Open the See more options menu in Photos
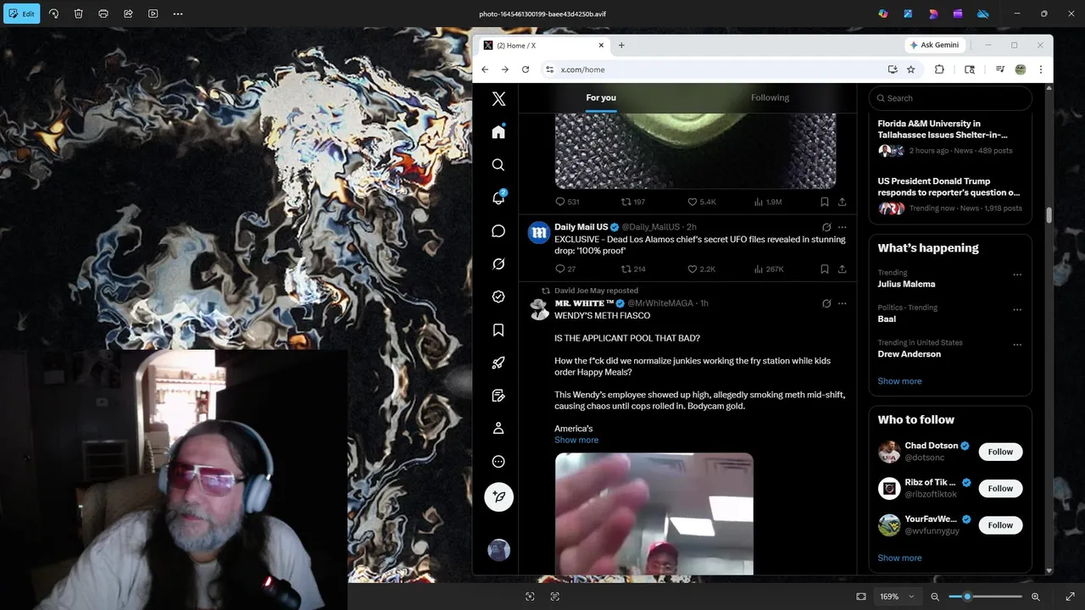 click(x=178, y=14)
